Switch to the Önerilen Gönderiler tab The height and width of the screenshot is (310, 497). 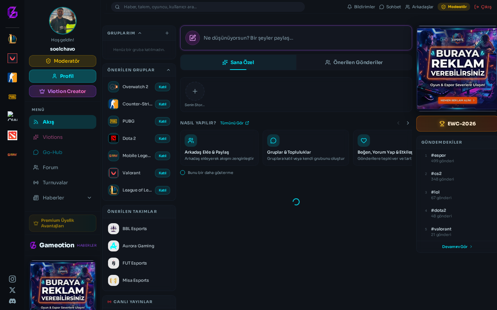click(354, 62)
